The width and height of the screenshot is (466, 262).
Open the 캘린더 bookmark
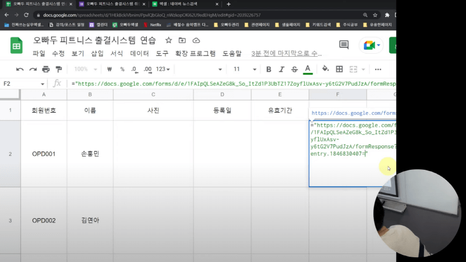point(98,25)
